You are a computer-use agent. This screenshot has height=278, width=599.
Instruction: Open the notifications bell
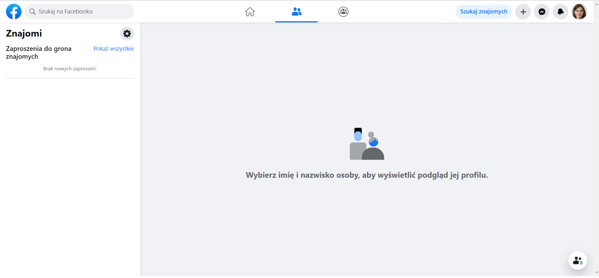click(561, 12)
